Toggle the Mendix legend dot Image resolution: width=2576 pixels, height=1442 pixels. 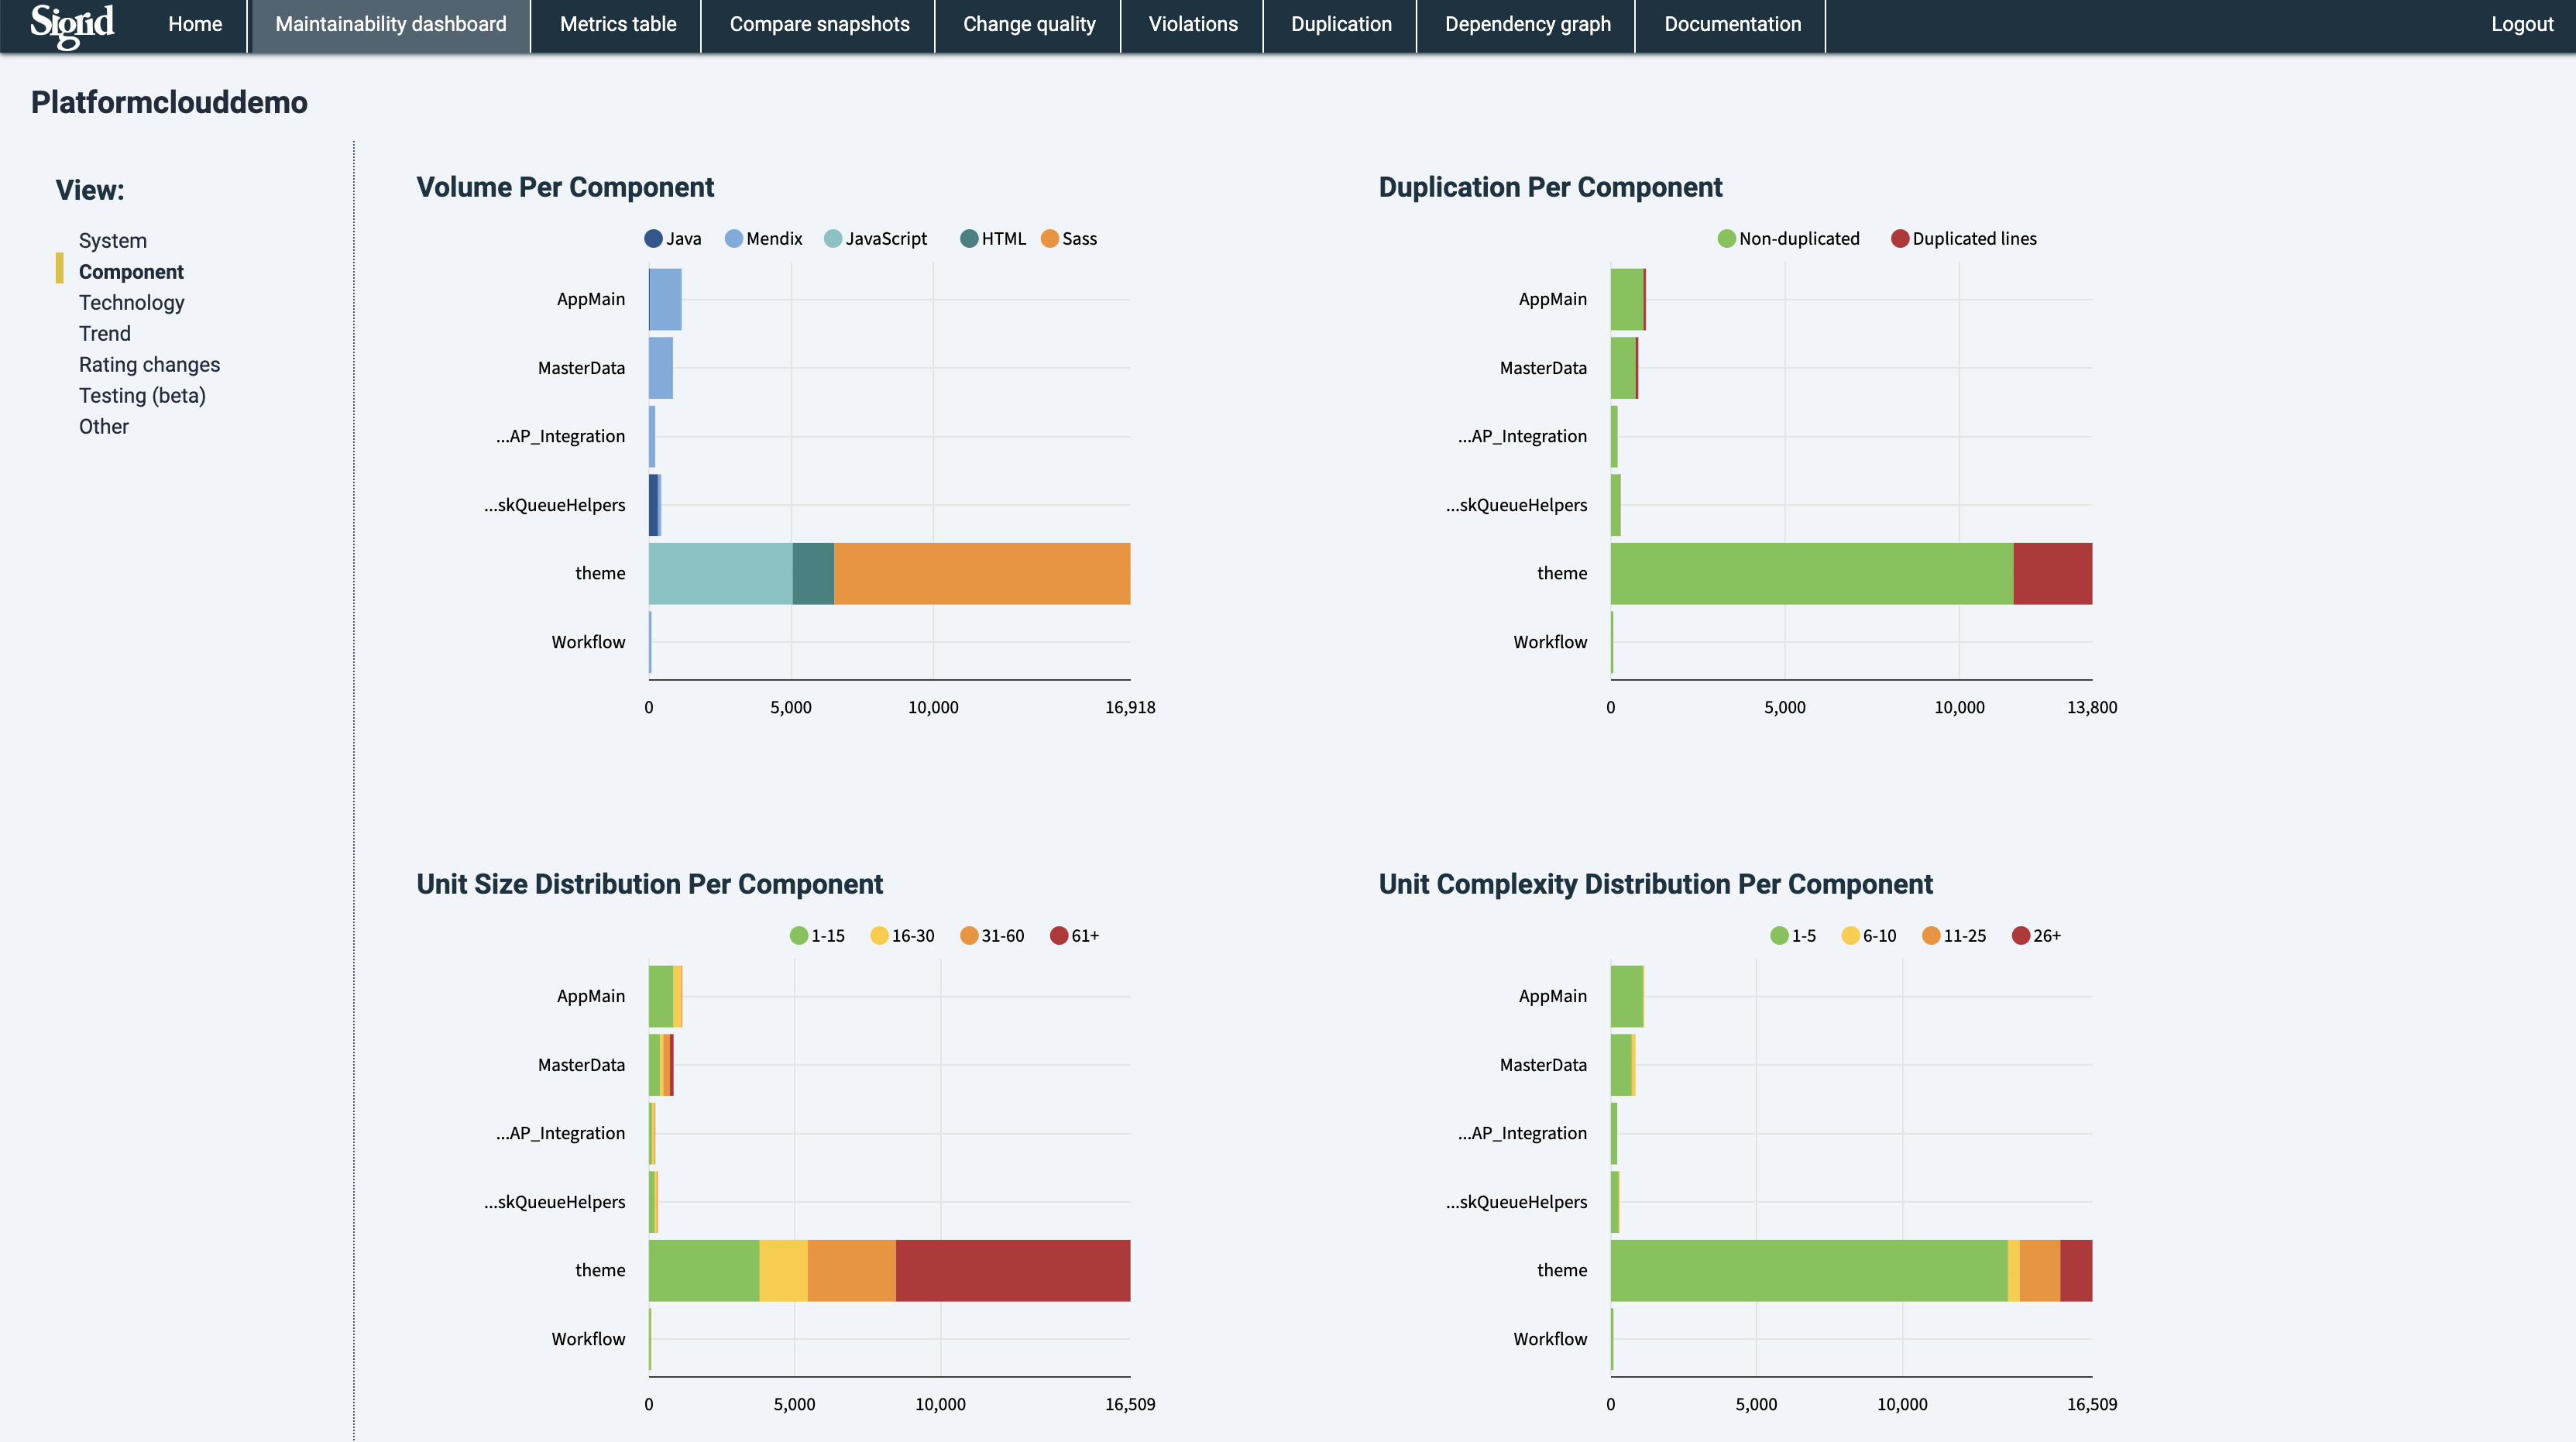(733, 239)
